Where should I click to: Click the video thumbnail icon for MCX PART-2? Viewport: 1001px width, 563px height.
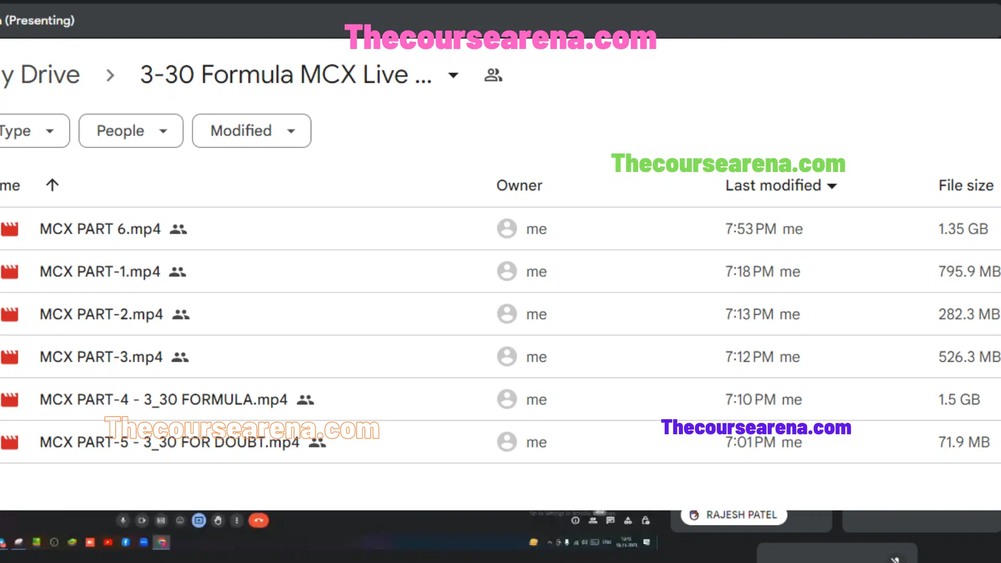click(x=10, y=314)
